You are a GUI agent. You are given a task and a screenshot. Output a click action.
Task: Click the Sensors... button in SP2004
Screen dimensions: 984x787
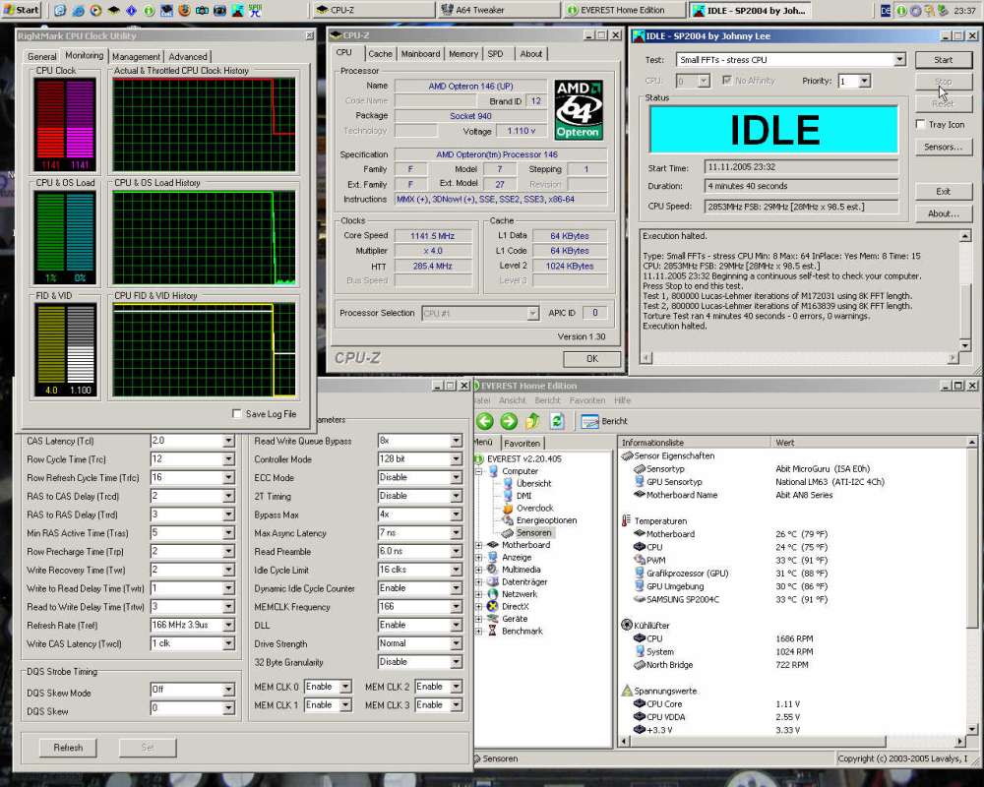(x=944, y=147)
